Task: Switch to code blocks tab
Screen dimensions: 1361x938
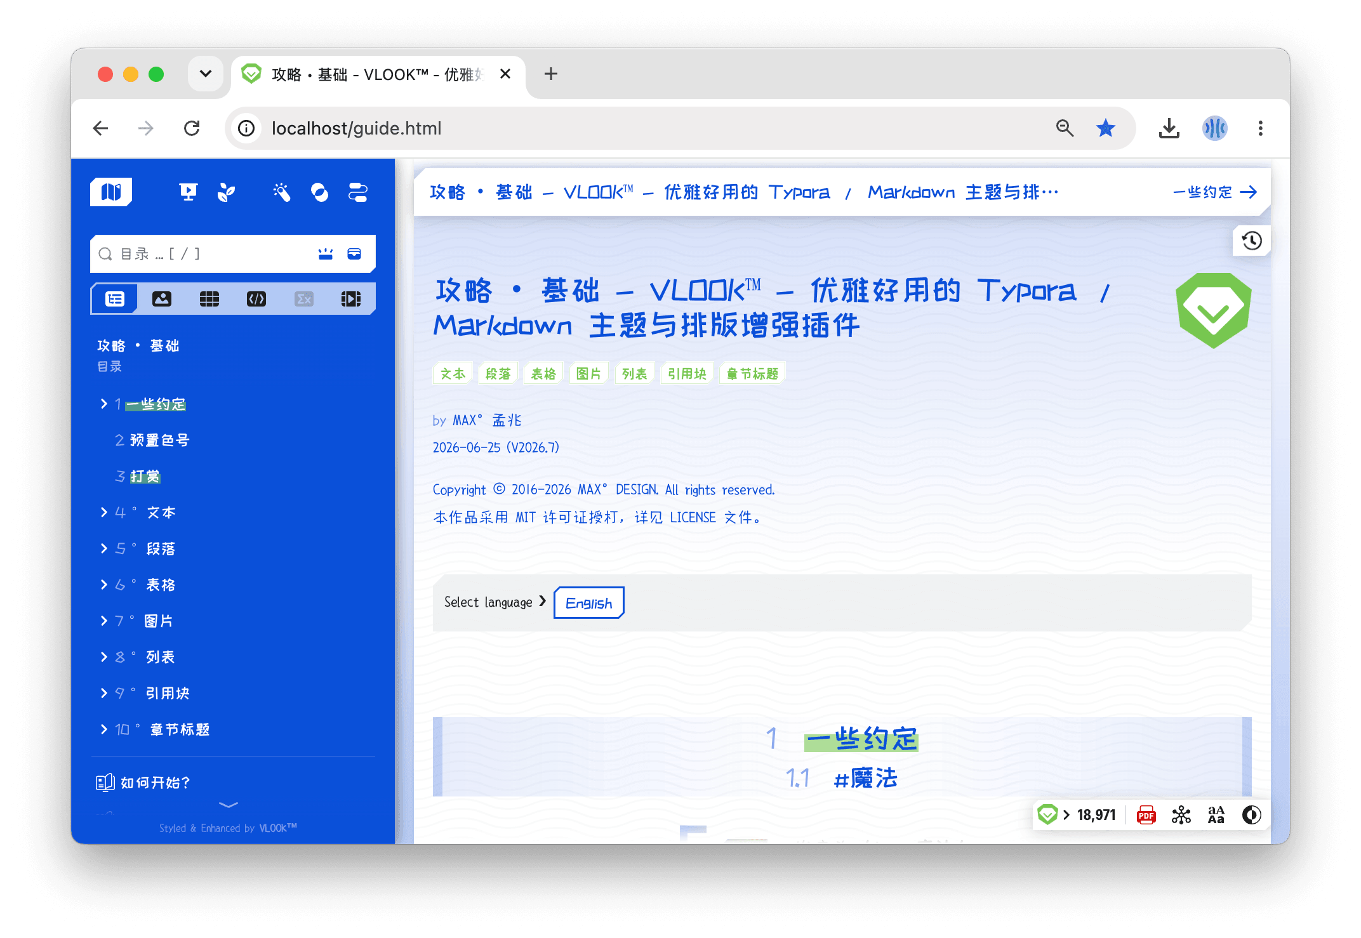Action: coord(256,298)
